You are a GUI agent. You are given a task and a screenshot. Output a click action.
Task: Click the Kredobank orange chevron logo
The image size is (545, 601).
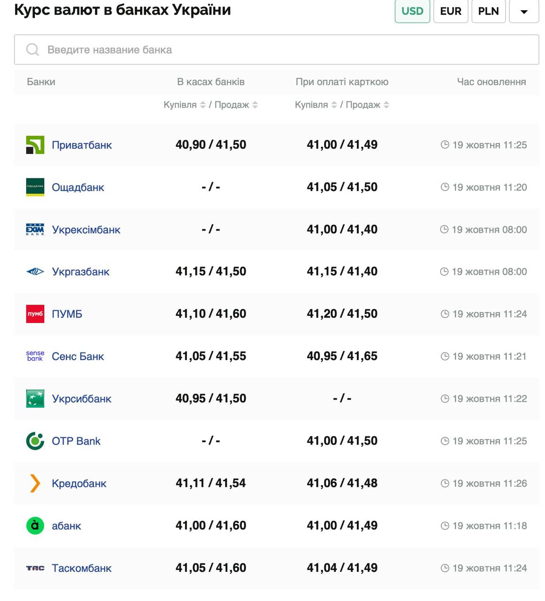coord(35,483)
